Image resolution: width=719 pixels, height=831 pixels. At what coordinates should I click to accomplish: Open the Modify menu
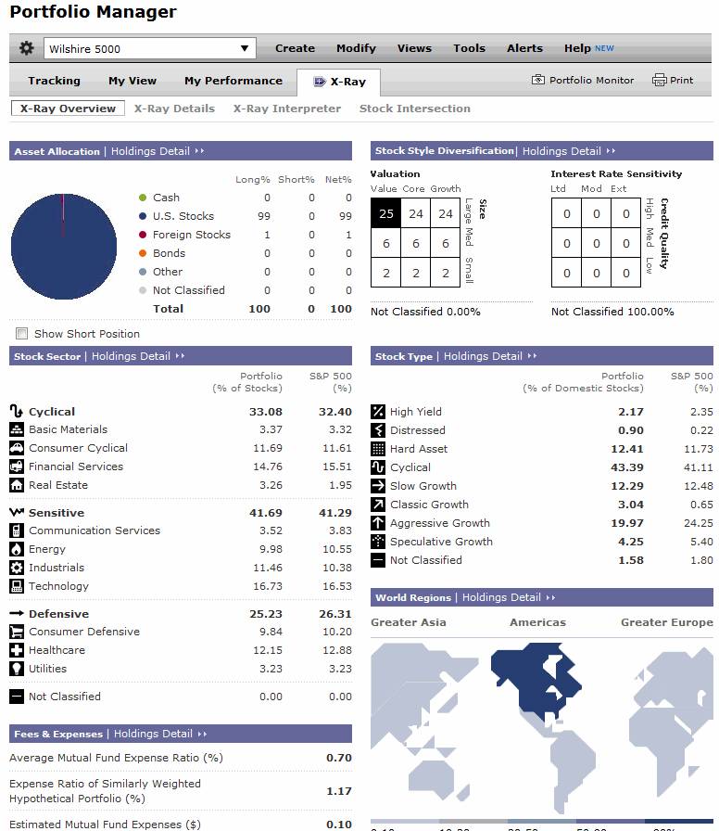356,48
